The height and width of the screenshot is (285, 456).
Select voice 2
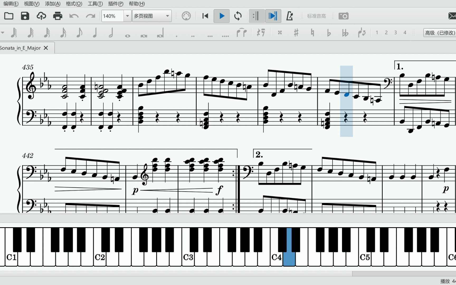386,32
